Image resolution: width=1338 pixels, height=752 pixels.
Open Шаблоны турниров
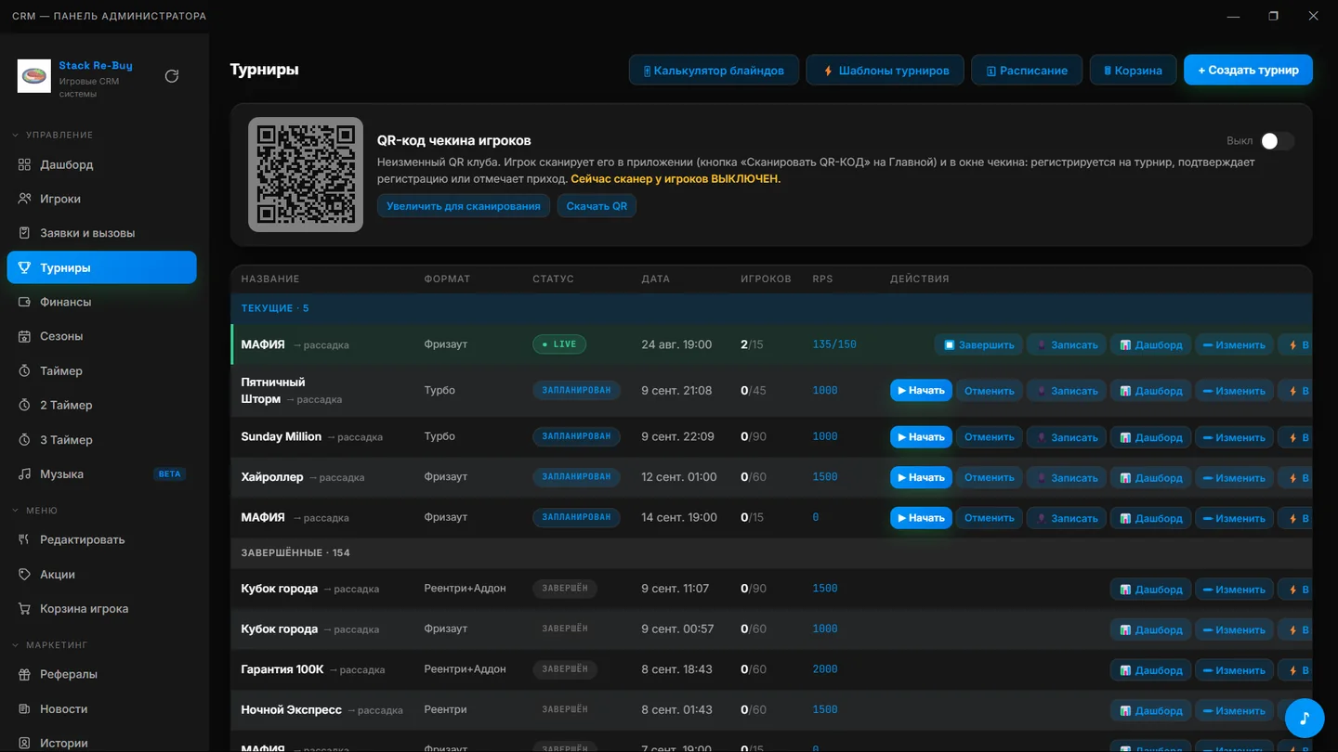tap(885, 70)
